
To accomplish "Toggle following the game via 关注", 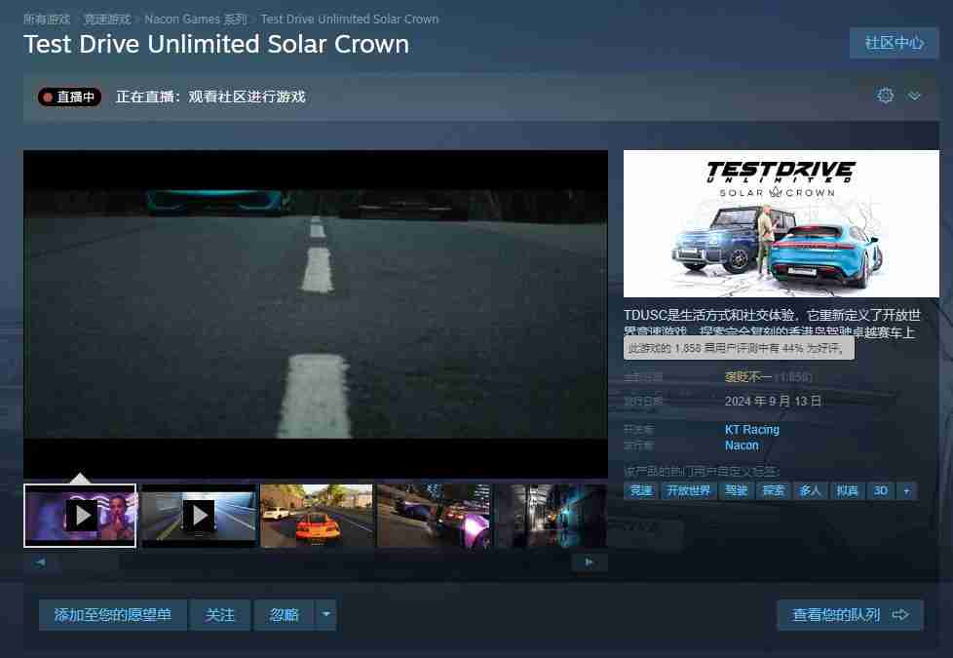I will click(219, 614).
